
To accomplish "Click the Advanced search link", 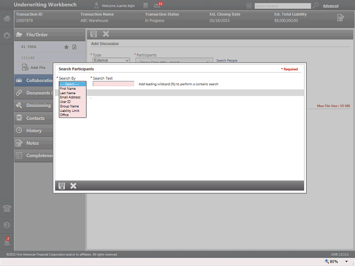I will click(x=331, y=6).
